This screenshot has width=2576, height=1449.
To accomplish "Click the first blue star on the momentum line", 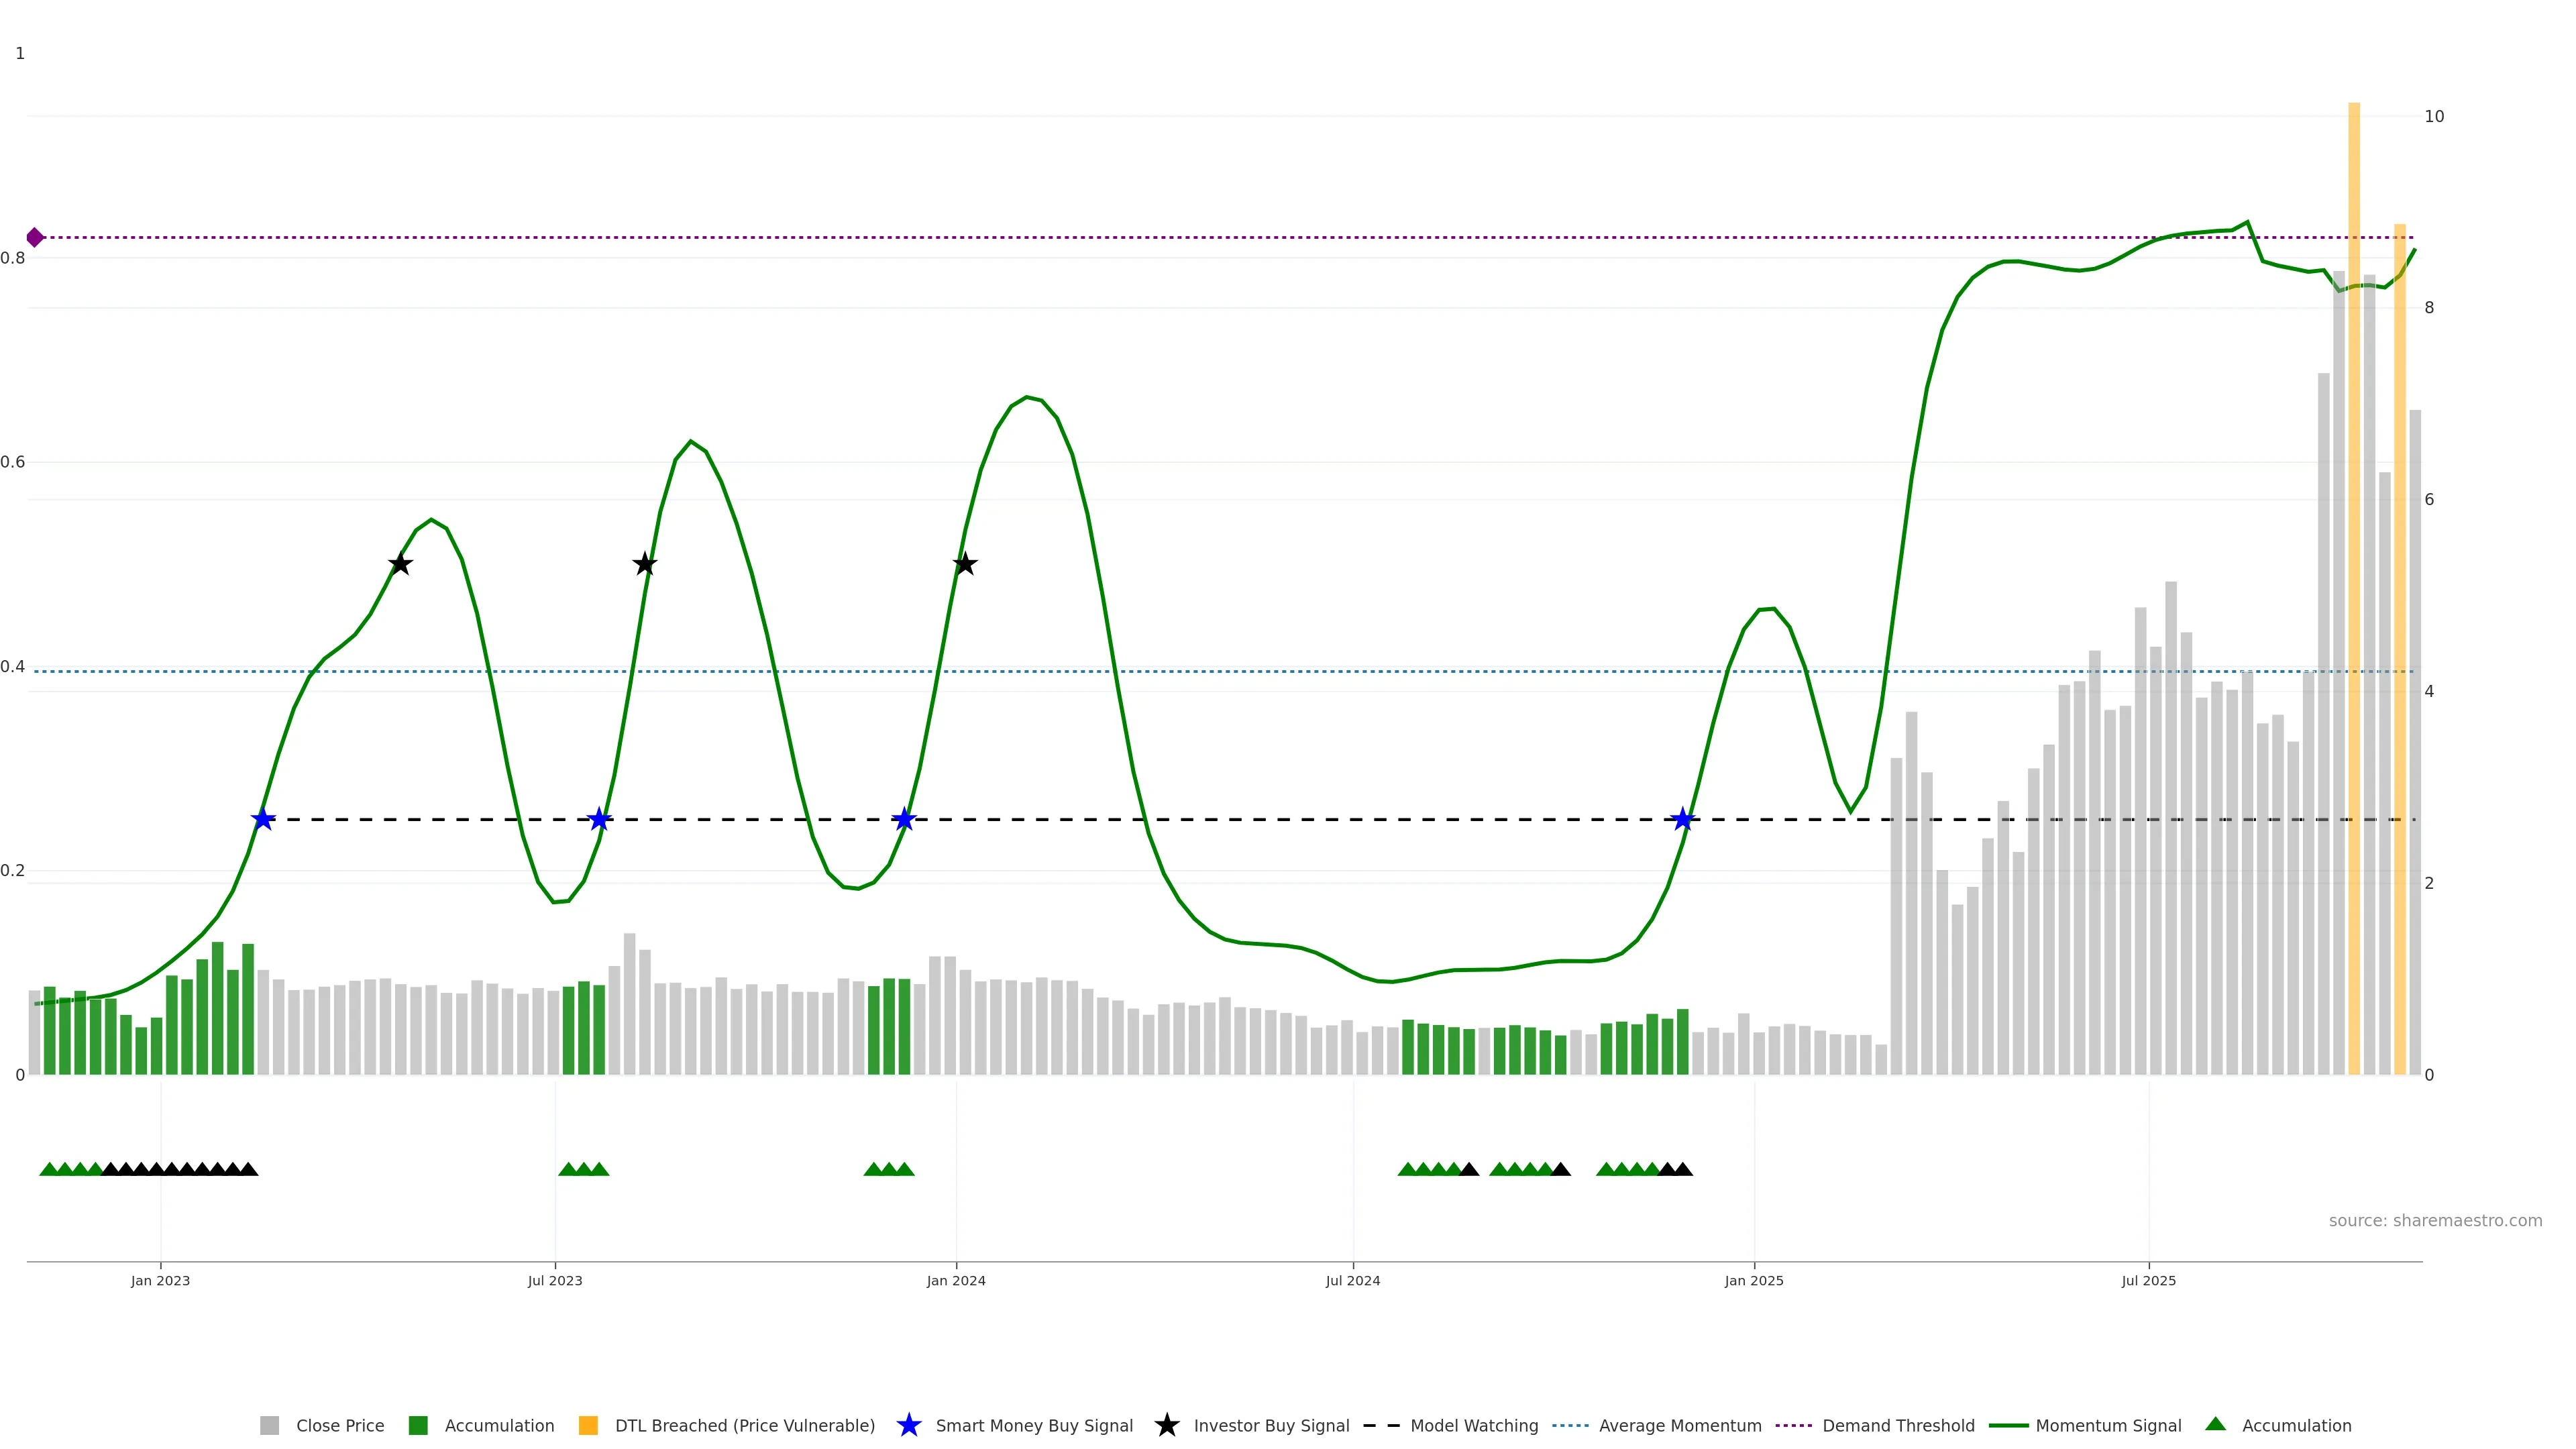I will tap(263, 820).
